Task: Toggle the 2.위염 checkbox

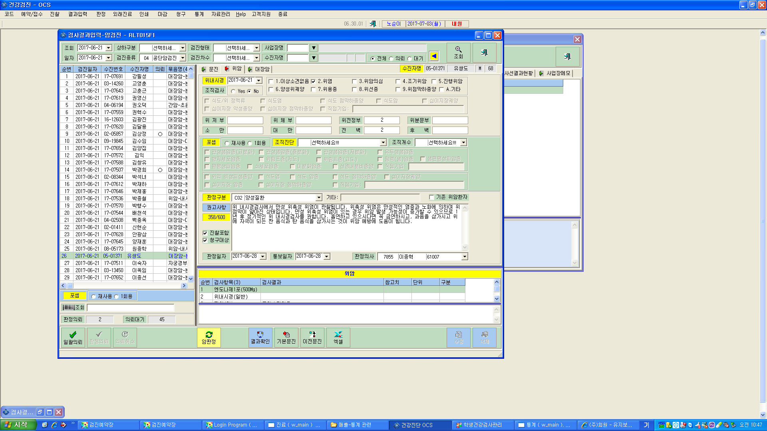Action: click(x=313, y=81)
